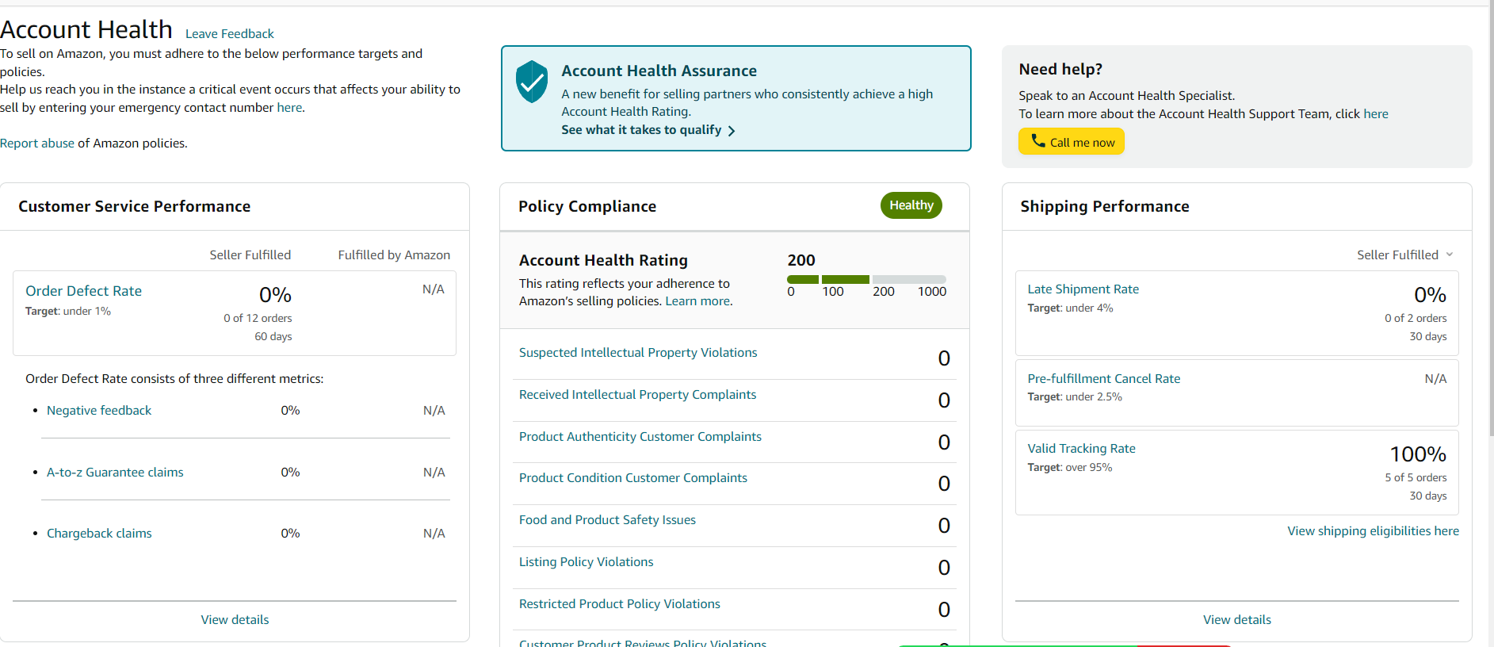Click the Shipping Performance heading
Screen dimensions: 1494x647
[1105, 206]
